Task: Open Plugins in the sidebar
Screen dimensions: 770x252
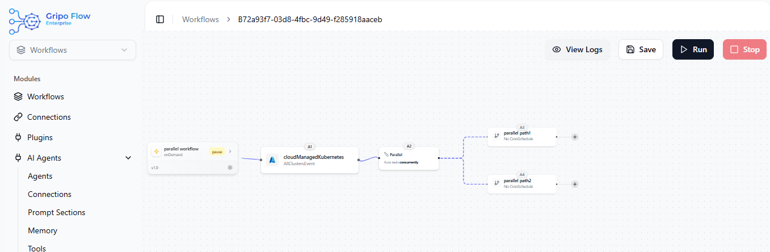Action: tap(40, 137)
